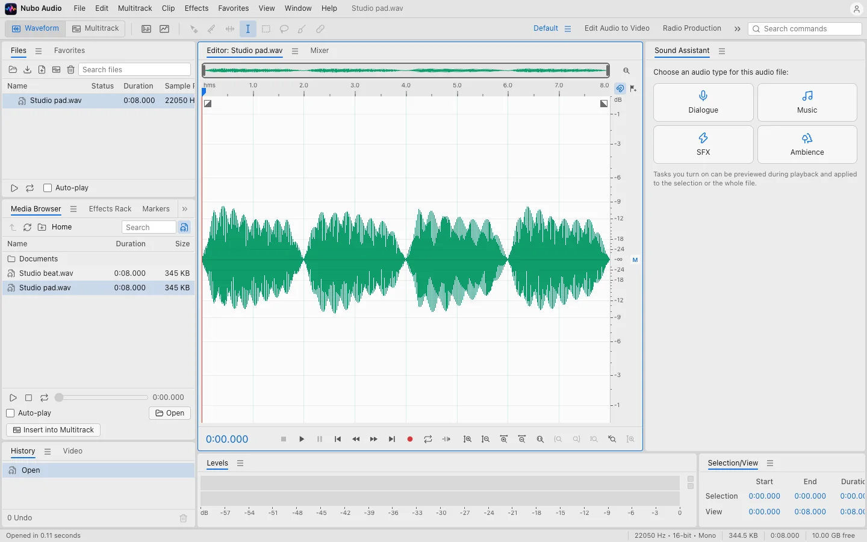Open the Effects menu
The height and width of the screenshot is (542, 867).
pos(196,8)
